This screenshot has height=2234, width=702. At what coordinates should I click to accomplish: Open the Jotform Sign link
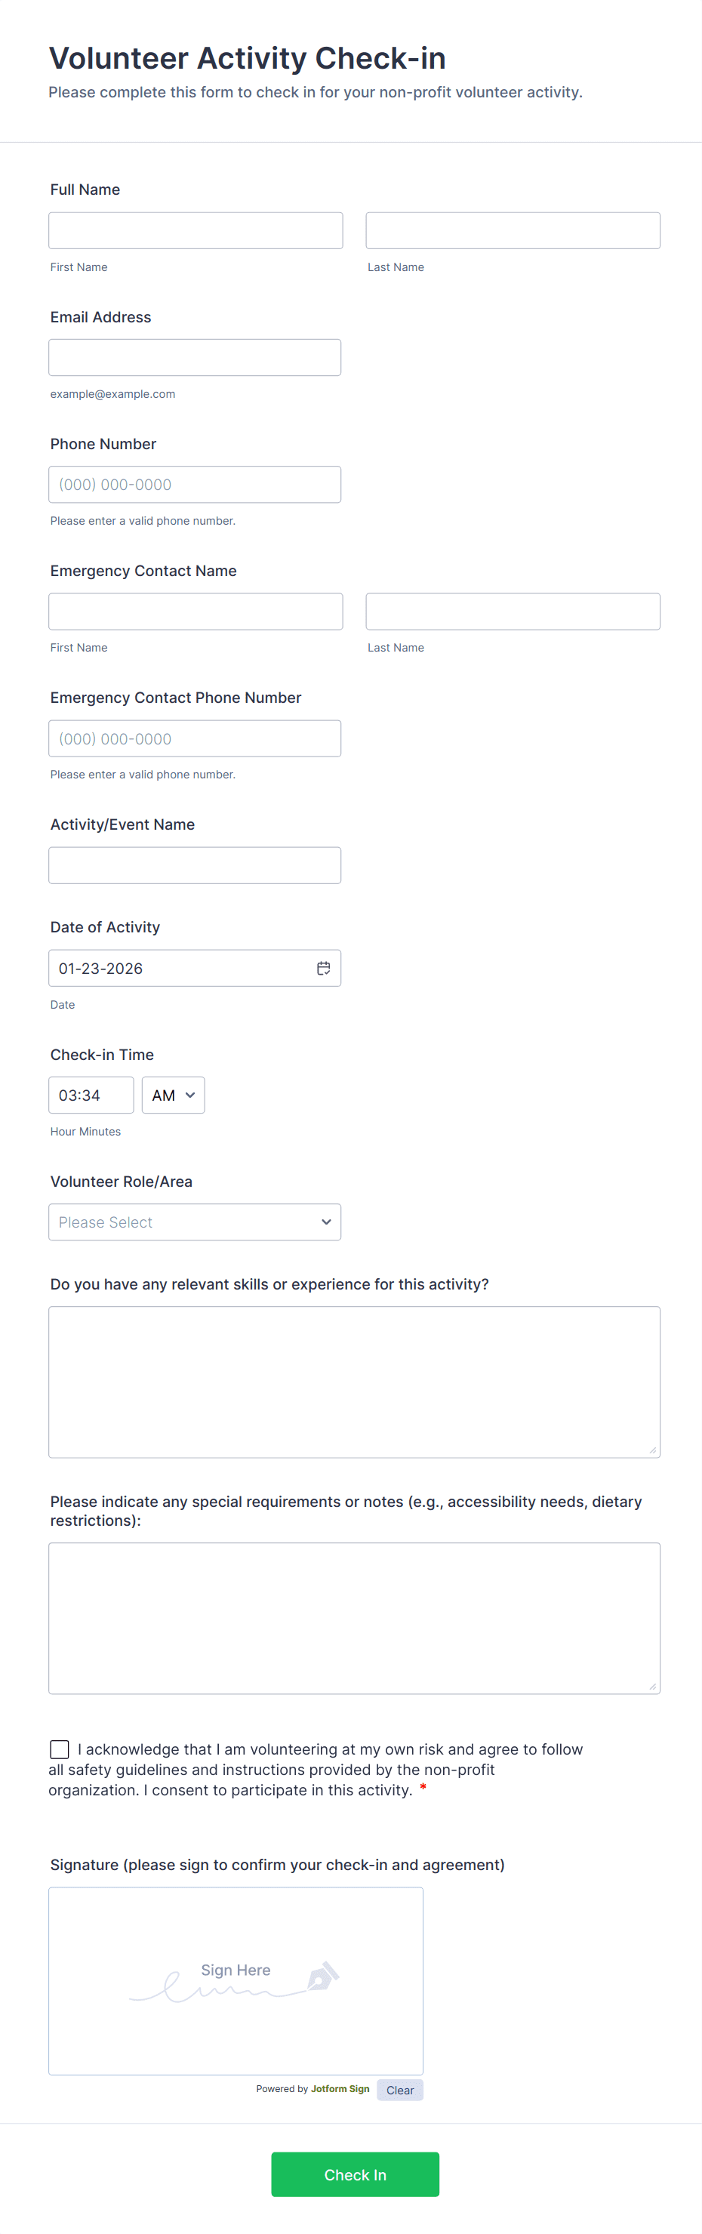(x=340, y=2090)
